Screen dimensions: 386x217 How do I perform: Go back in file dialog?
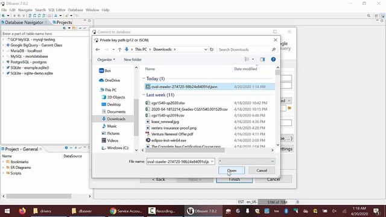98,49
